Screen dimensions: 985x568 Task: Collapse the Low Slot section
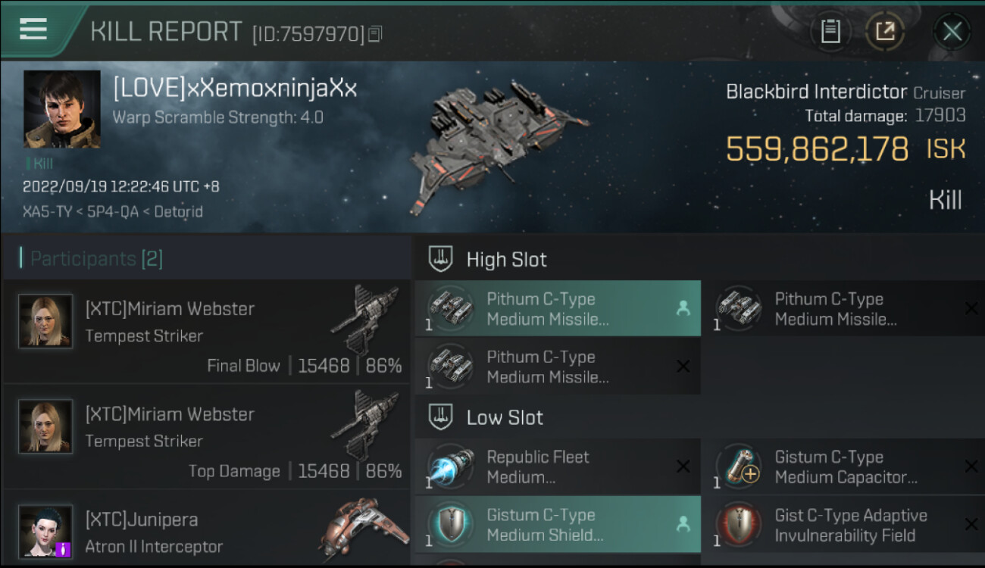(440, 417)
